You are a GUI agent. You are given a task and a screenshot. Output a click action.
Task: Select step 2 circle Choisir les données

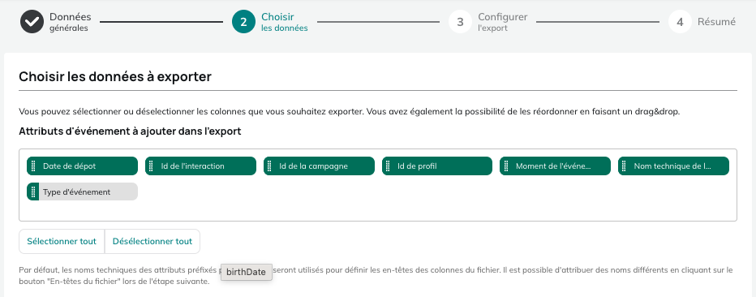243,22
